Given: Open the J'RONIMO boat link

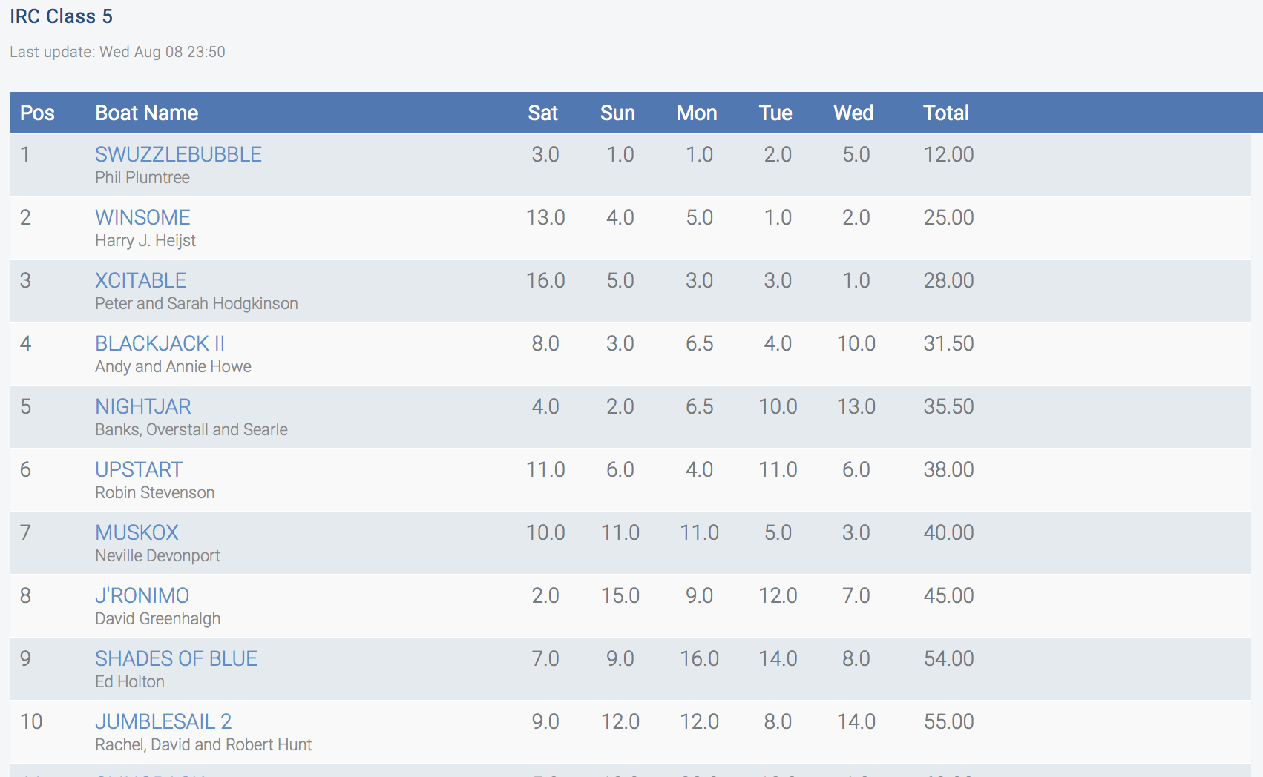Looking at the screenshot, I should click(142, 595).
